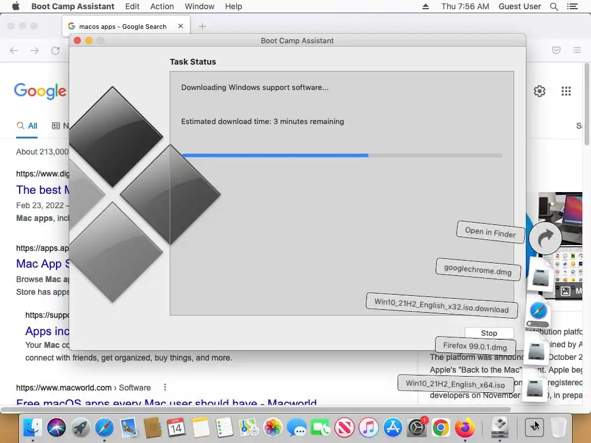Click the browser horizontal scrollbar
The width and height of the screenshot is (591, 443).
click(256, 410)
